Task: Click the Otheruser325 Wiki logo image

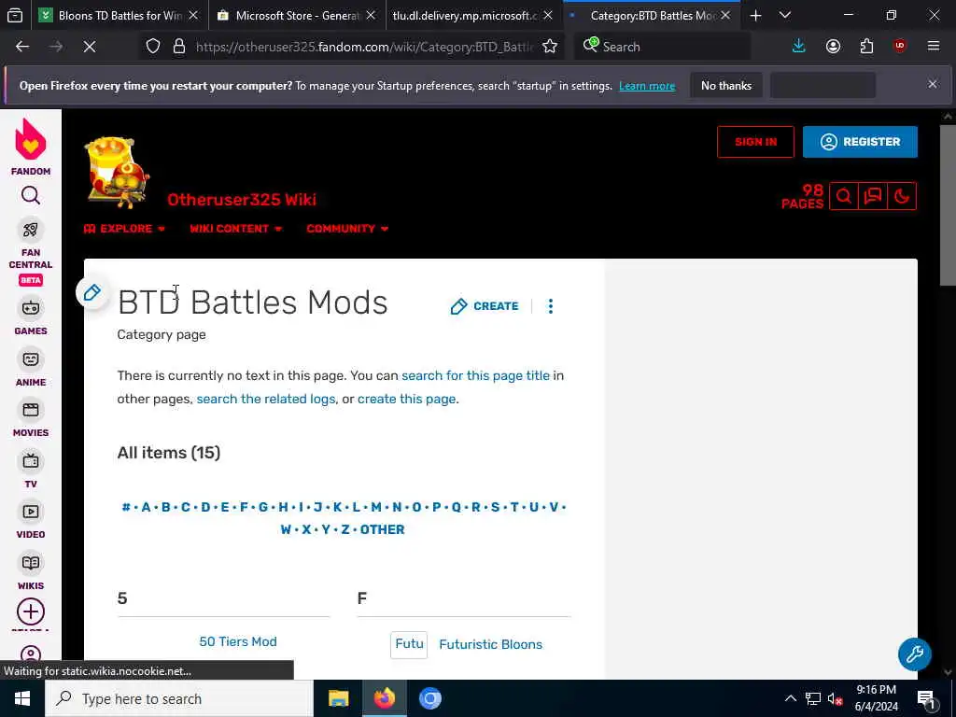Action: (x=117, y=173)
